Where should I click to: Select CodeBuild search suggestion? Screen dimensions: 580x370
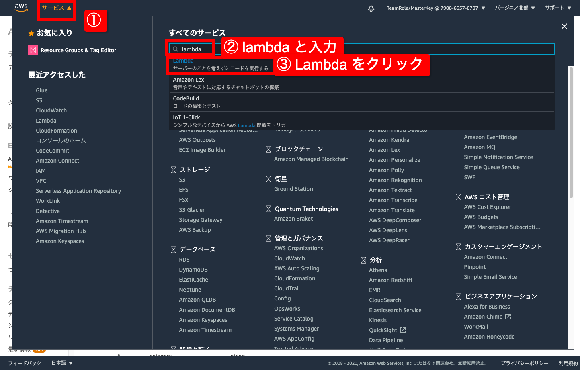pyautogui.click(x=362, y=102)
